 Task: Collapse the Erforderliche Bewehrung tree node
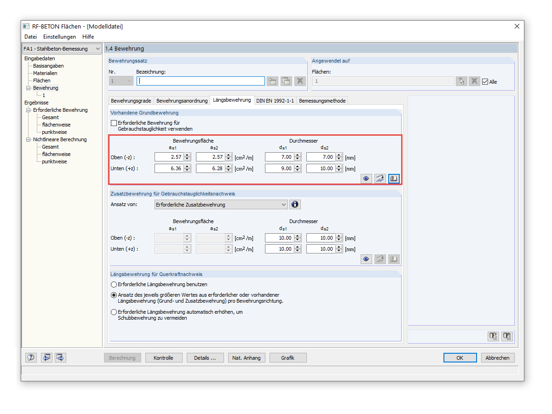[28, 110]
